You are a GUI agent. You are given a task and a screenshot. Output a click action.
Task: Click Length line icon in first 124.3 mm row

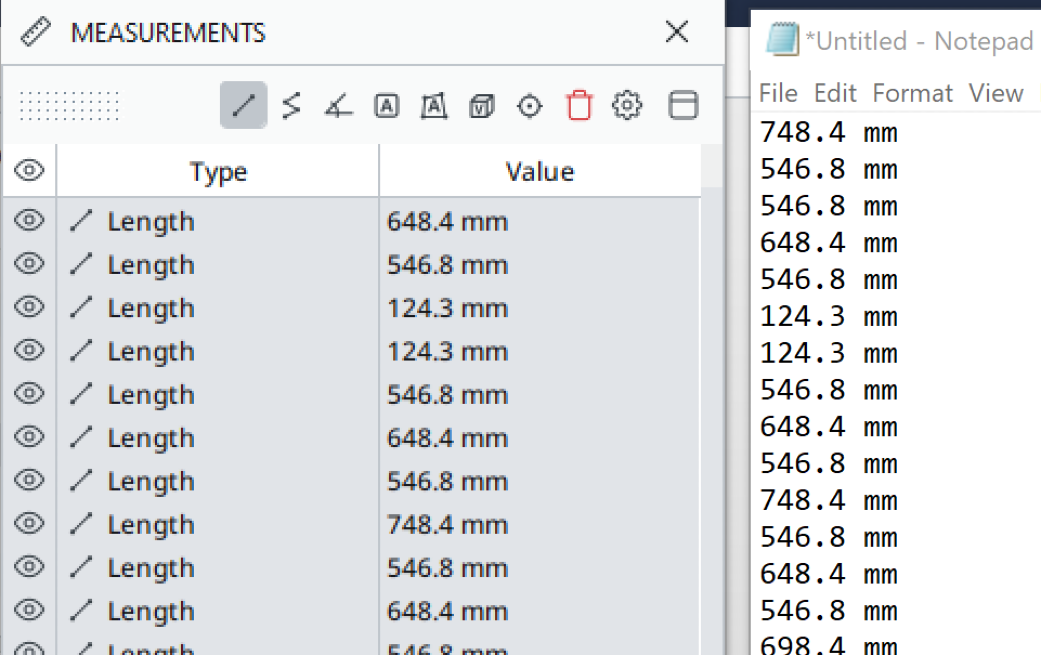click(81, 307)
